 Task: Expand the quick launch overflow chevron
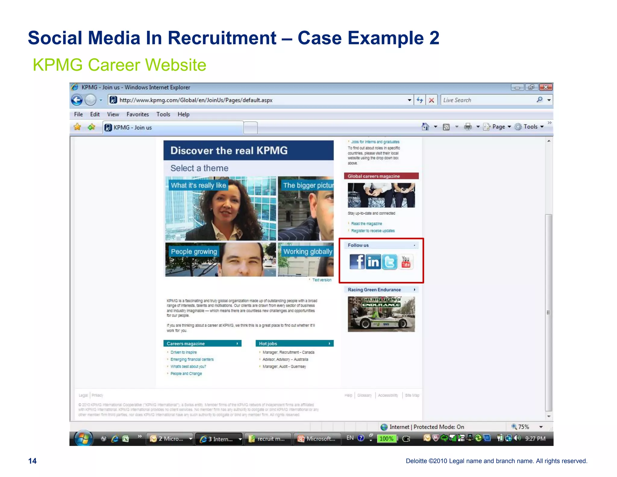[x=140, y=436]
